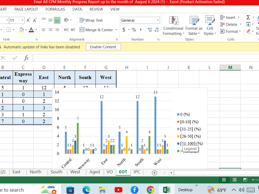Open Cell Styles gallery

210,26
